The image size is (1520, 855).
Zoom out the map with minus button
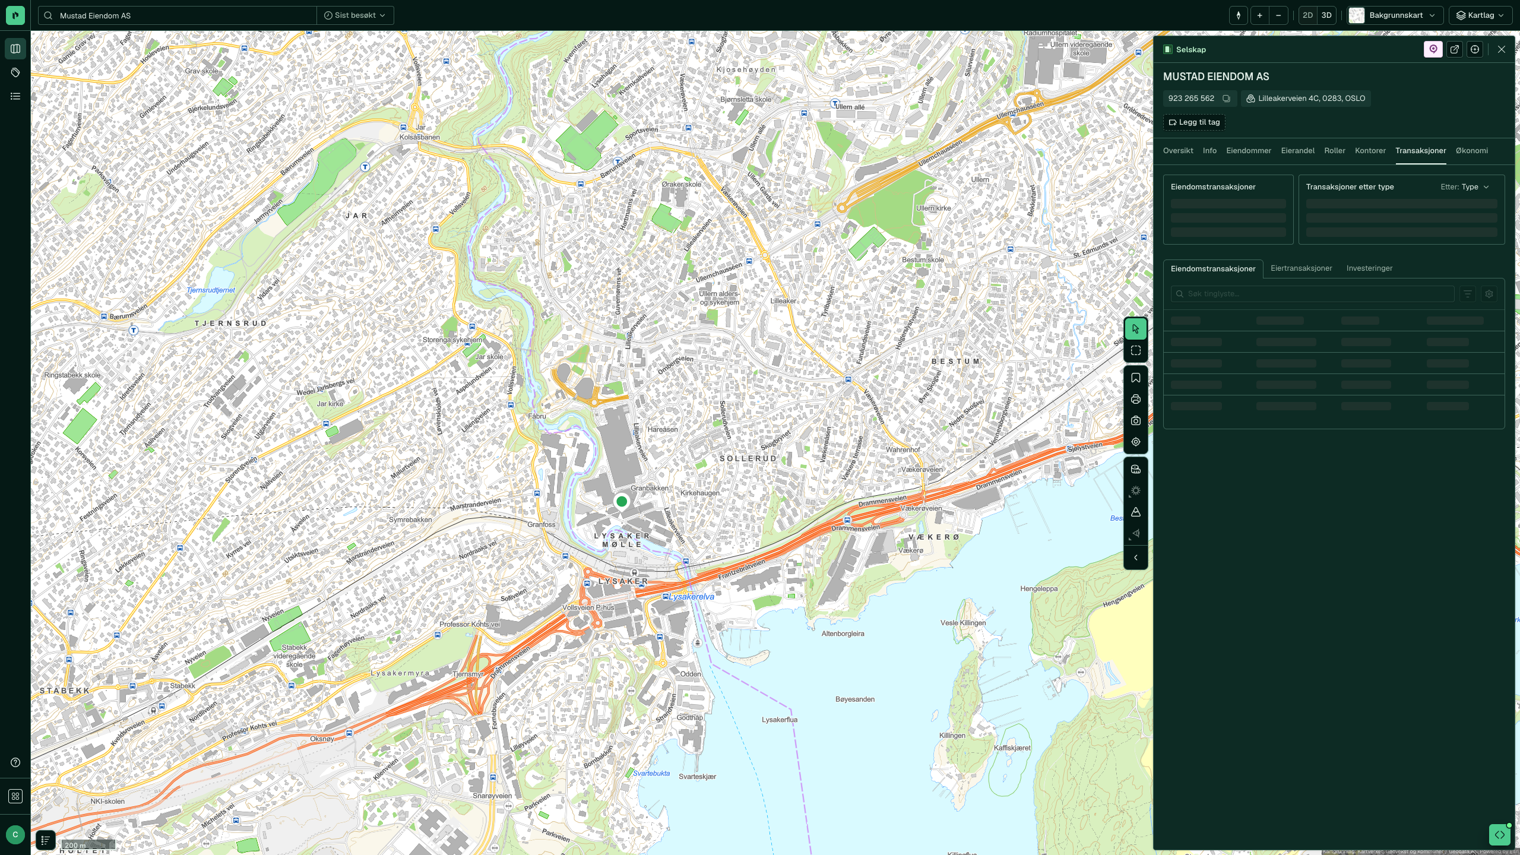(1278, 15)
